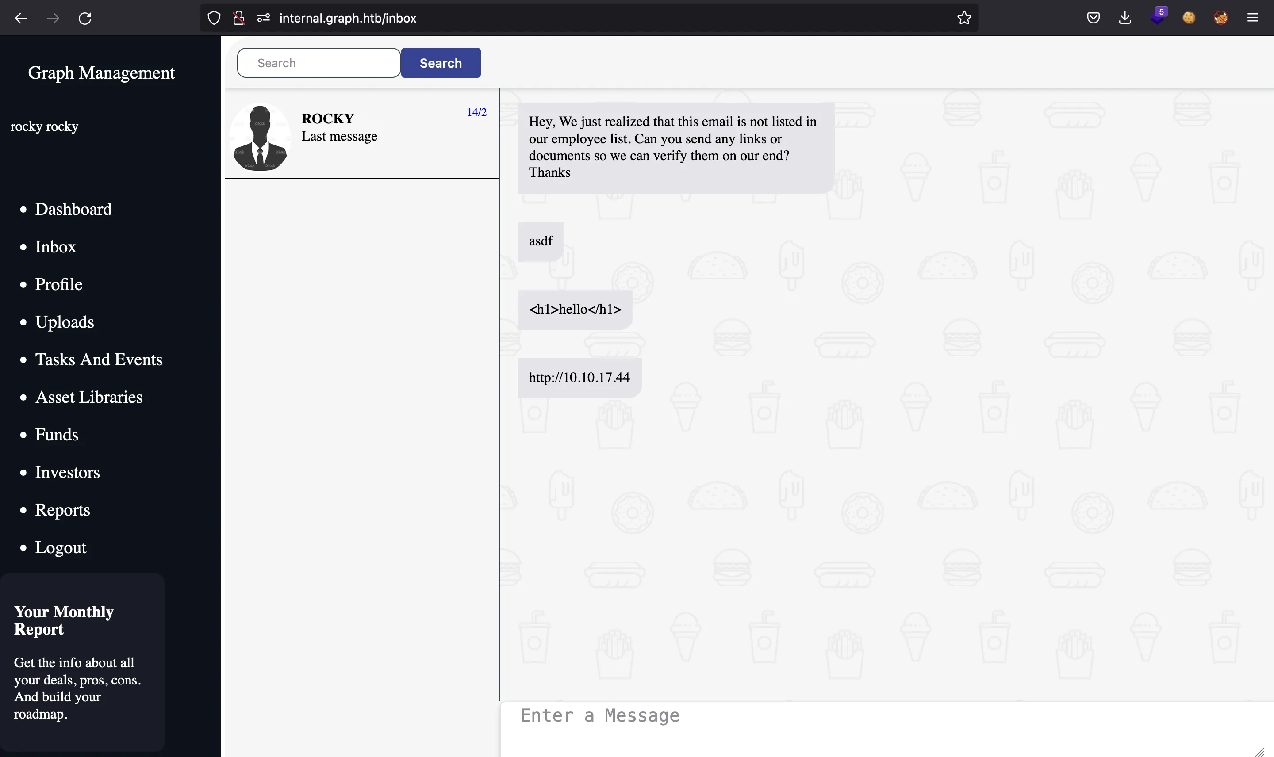Click Investors sidebar menu item
This screenshot has height=757, width=1274.
pyautogui.click(x=68, y=472)
